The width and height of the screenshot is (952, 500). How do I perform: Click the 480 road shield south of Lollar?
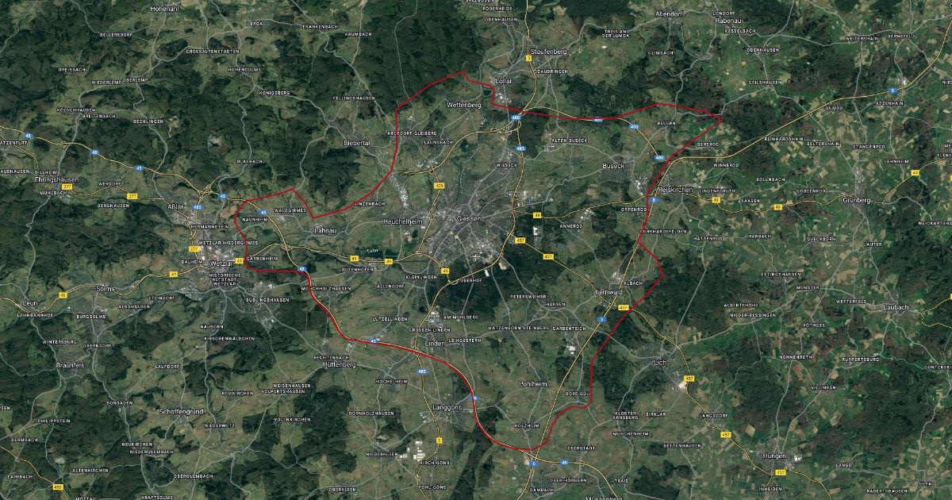click(516, 117)
